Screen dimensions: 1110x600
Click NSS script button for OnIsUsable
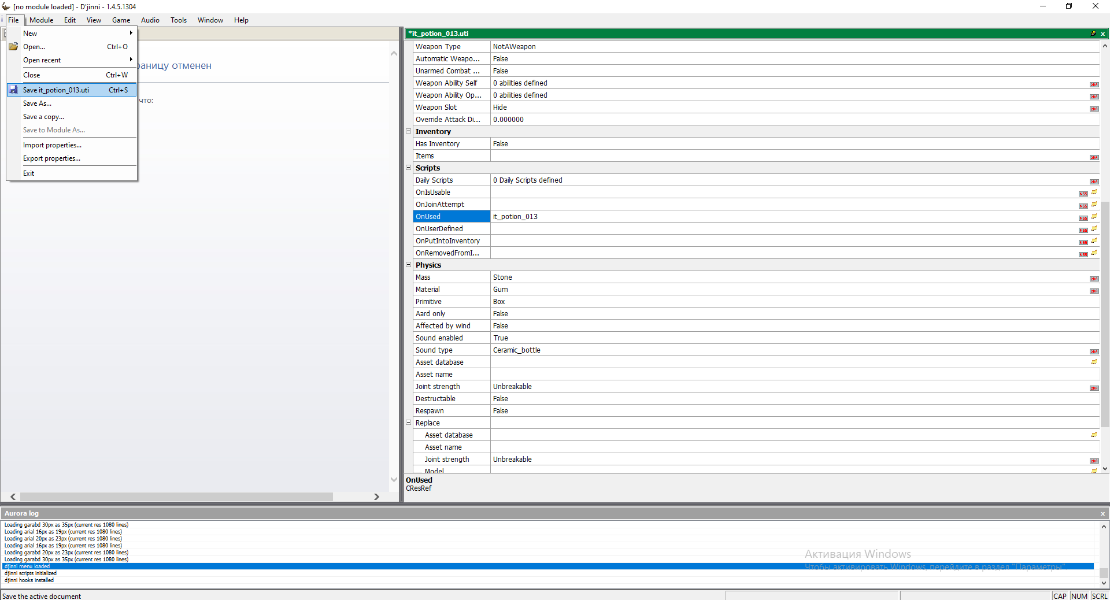[x=1083, y=194]
